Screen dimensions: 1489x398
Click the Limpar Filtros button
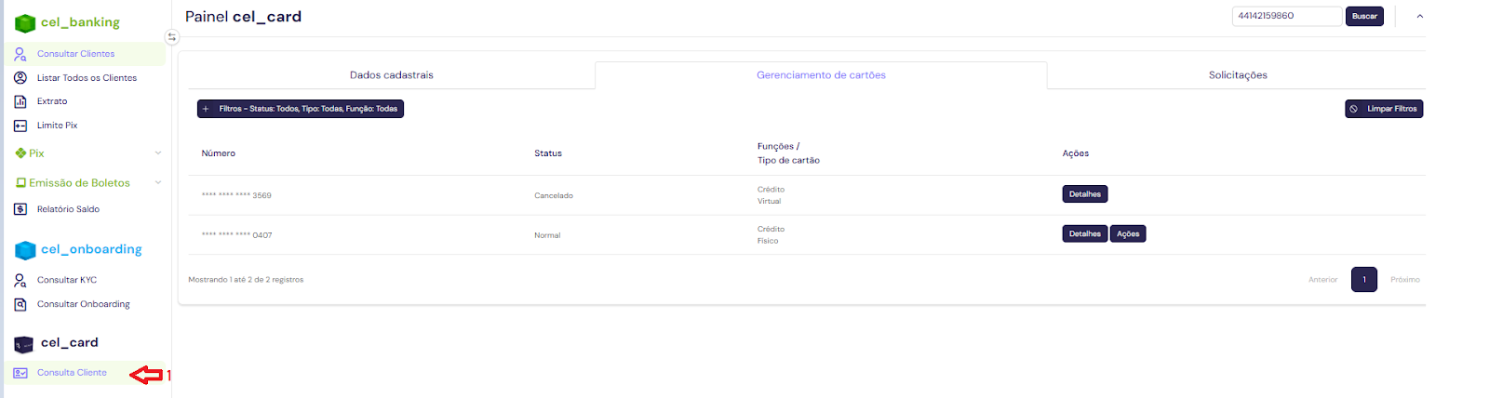click(x=1384, y=109)
